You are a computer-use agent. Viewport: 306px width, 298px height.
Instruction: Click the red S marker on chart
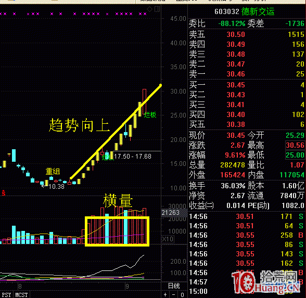point(4,193)
